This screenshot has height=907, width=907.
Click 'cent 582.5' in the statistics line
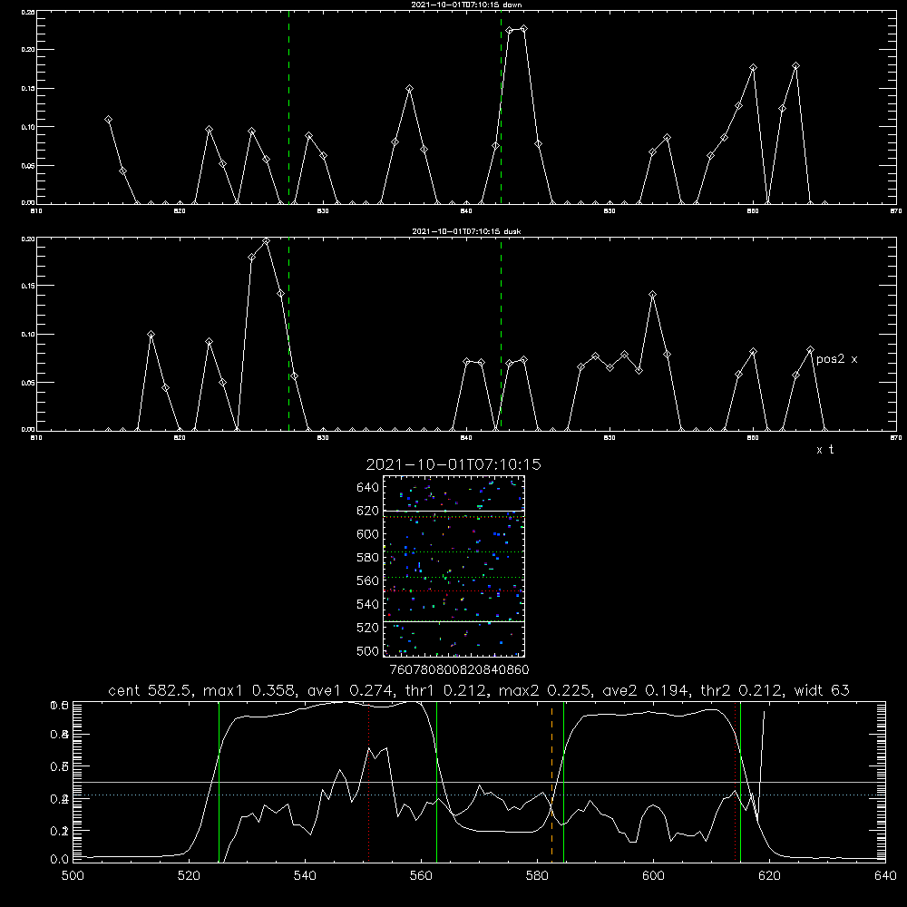[152, 690]
